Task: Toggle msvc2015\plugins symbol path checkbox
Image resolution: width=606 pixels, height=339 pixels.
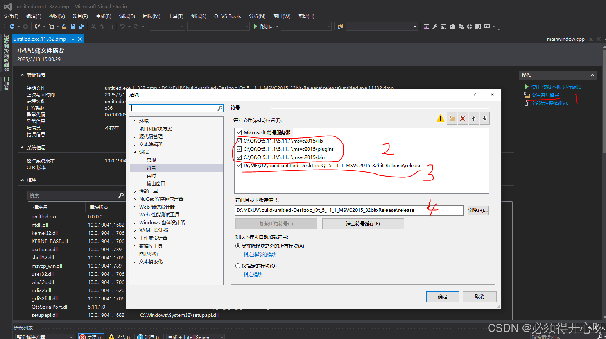Action: (x=239, y=149)
